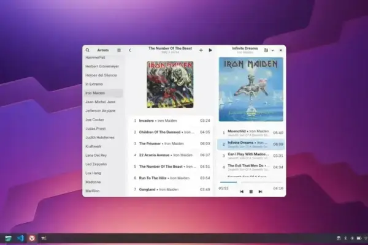Screen dimensions: 368x245
Task: Select artist Joe Cocker
Action: click(103, 120)
